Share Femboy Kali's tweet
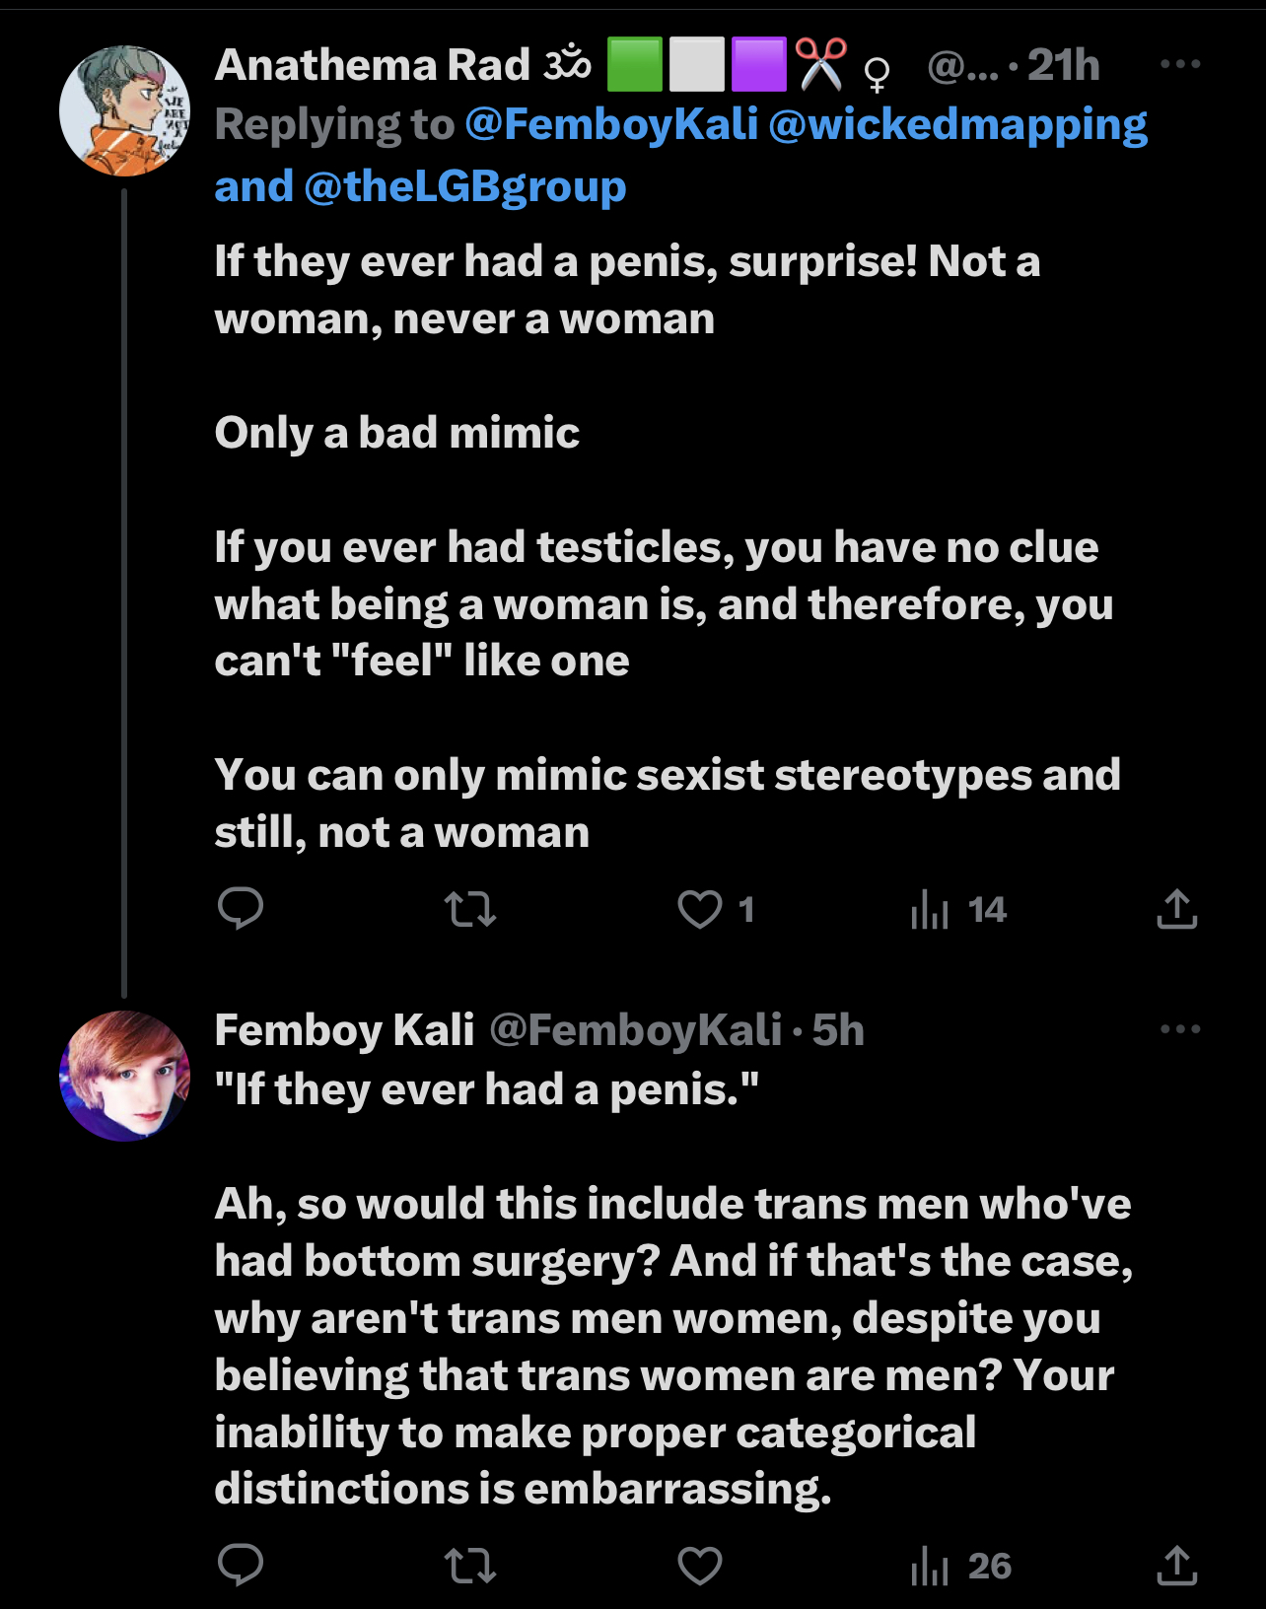 (1177, 1565)
